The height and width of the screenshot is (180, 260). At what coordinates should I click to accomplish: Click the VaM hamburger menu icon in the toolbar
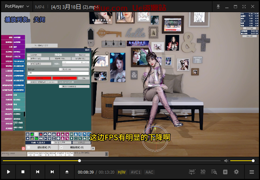tap(28, 134)
